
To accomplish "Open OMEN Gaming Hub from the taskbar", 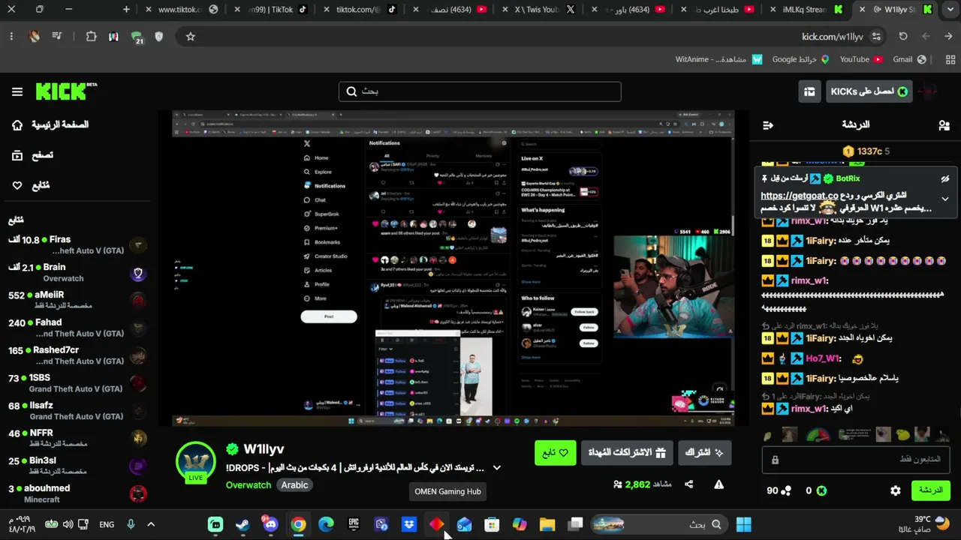I will [x=436, y=524].
